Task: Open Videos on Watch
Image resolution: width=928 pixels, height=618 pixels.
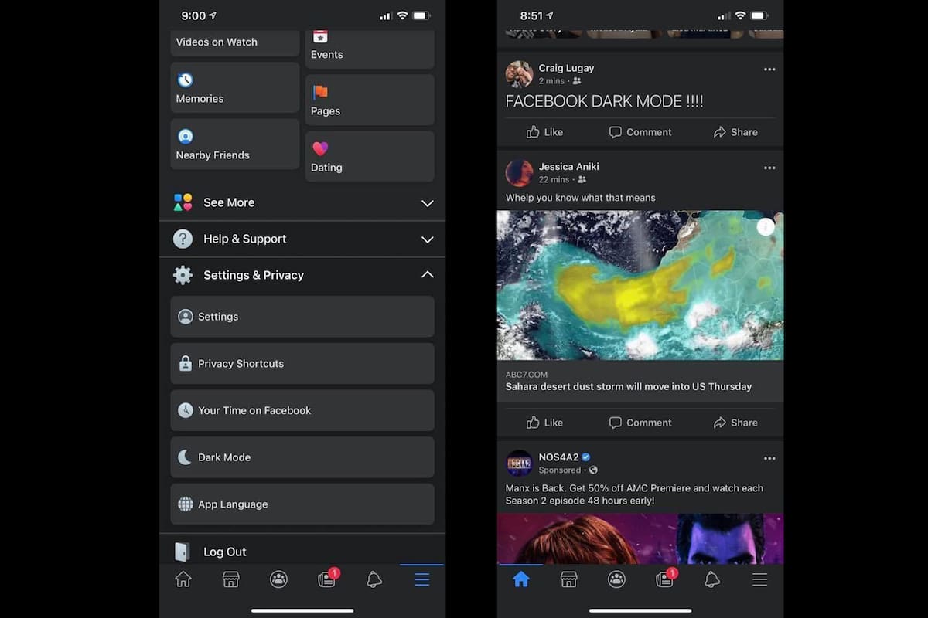Action: [x=234, y=42]
